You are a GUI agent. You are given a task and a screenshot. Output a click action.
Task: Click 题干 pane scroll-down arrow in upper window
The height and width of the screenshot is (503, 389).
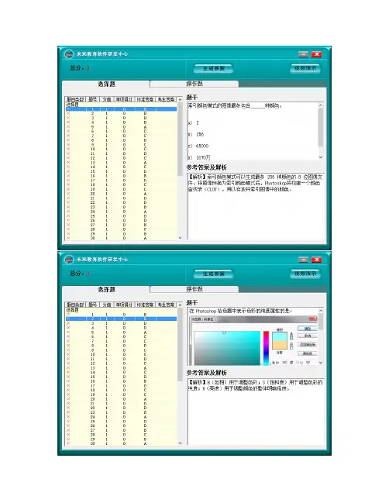pyautogui.click(x=321, y=157)
